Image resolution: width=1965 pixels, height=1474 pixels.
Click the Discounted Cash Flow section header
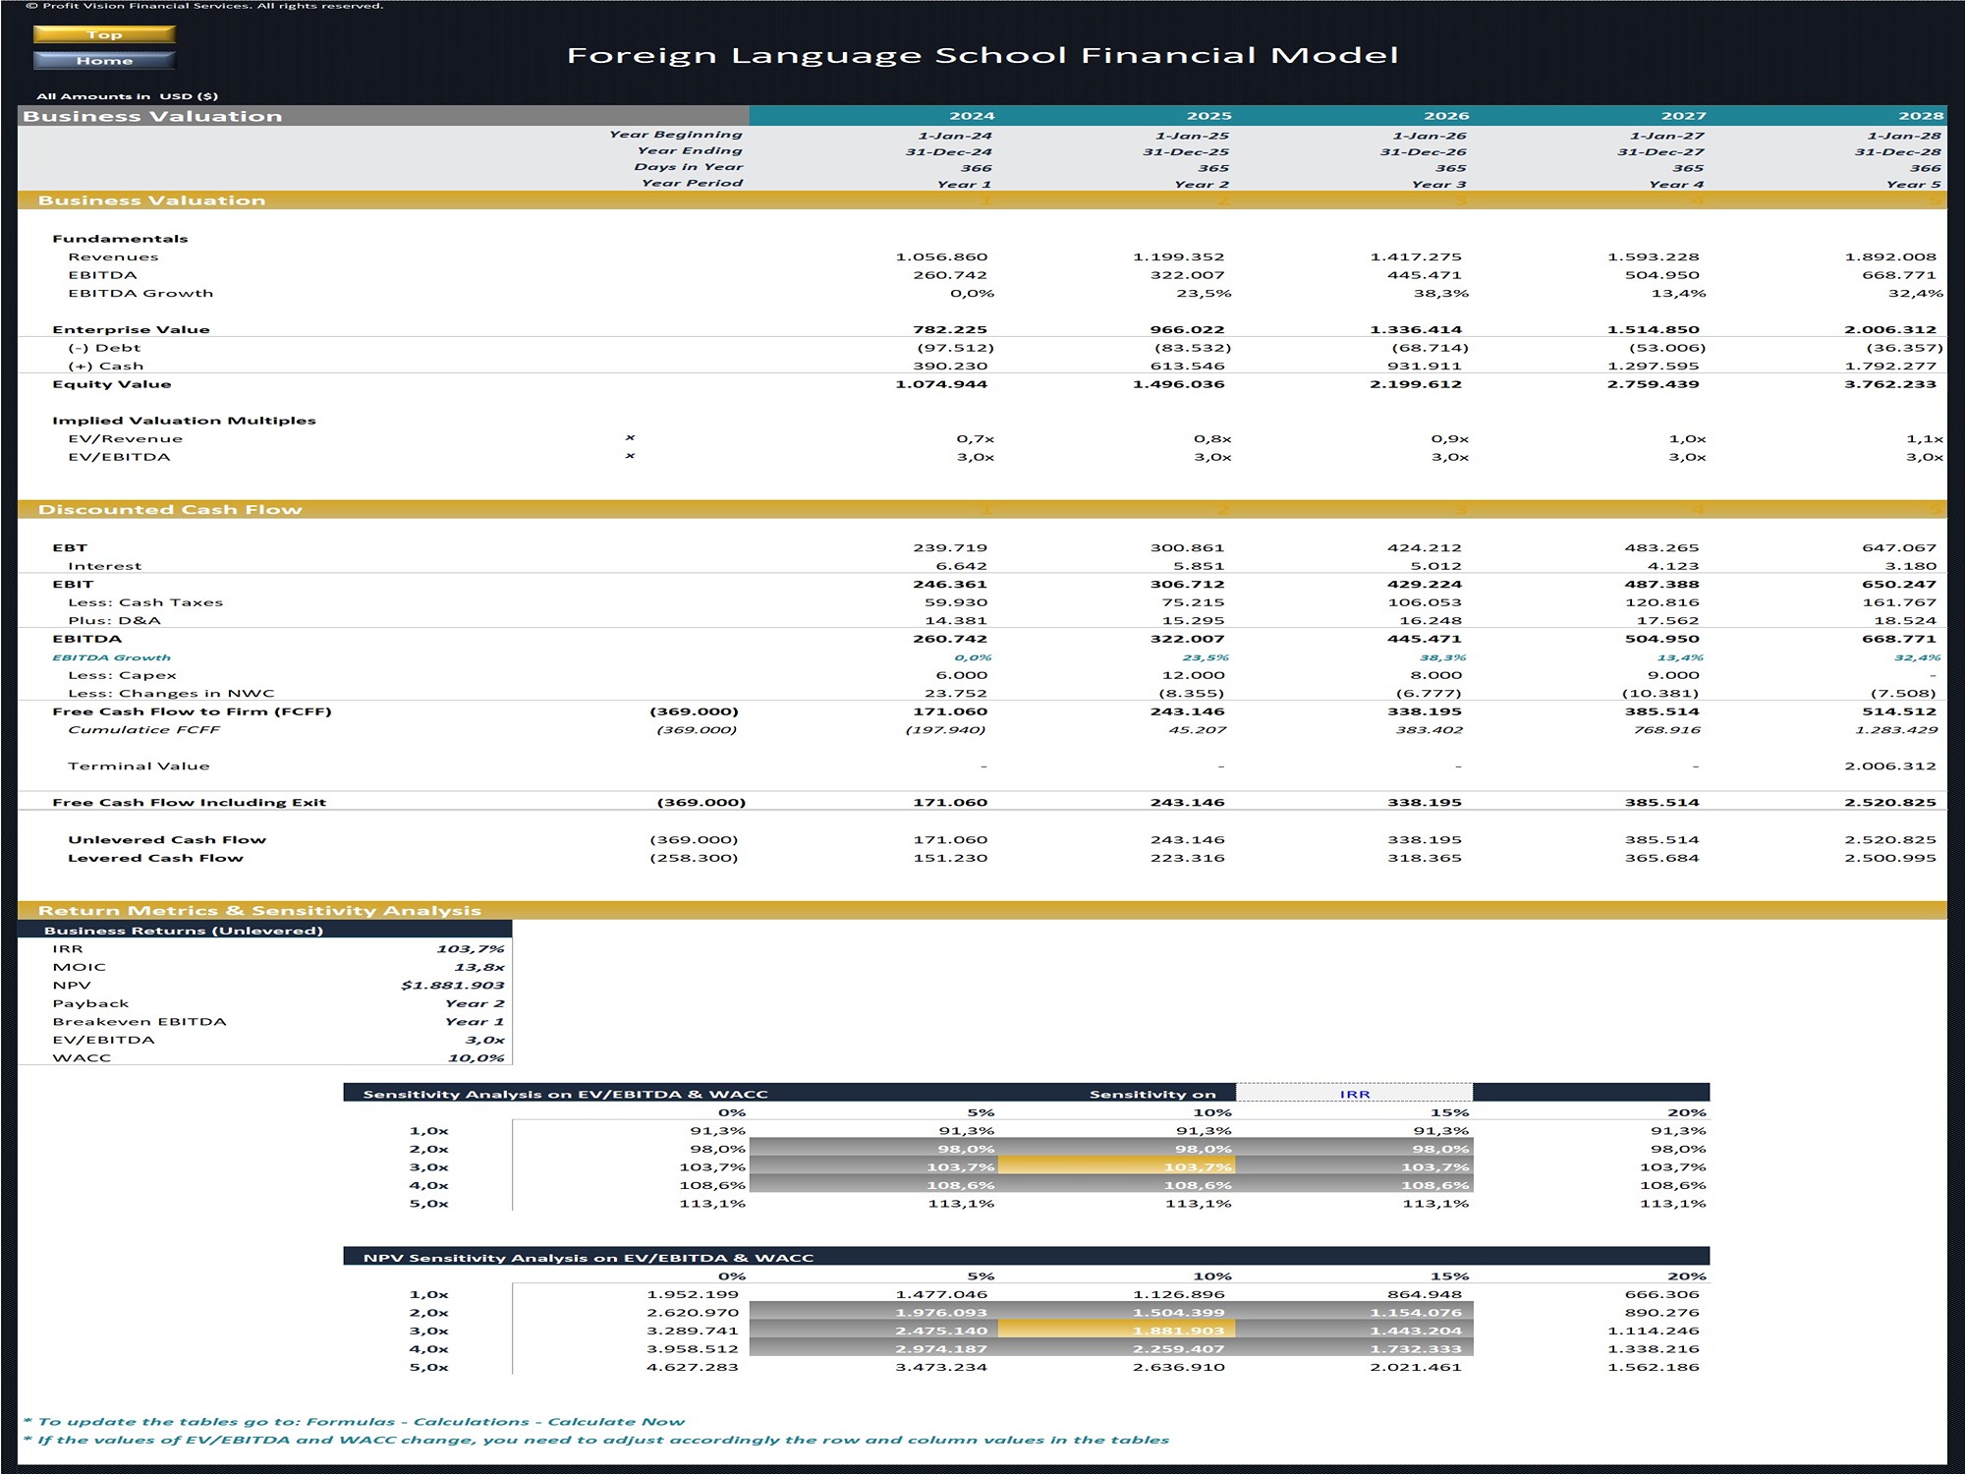(x=170, y=509)
